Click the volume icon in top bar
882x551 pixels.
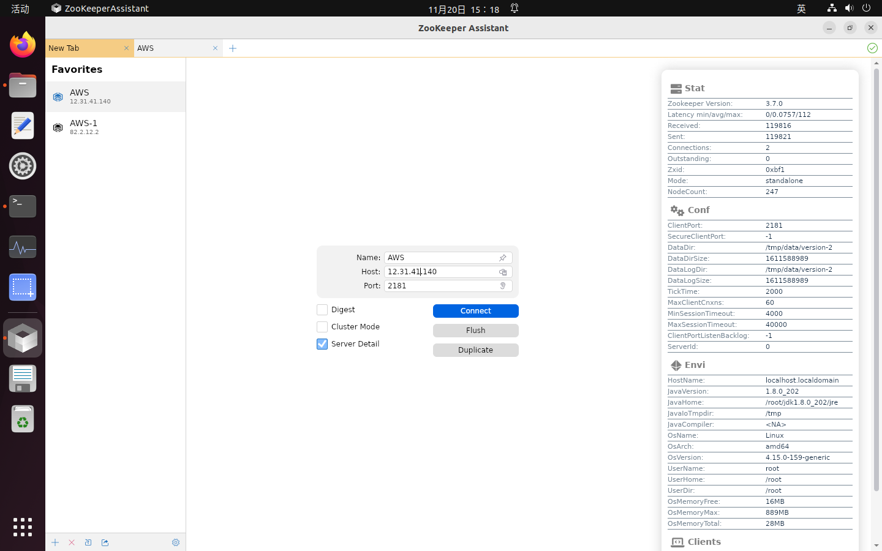pos(849,8)
